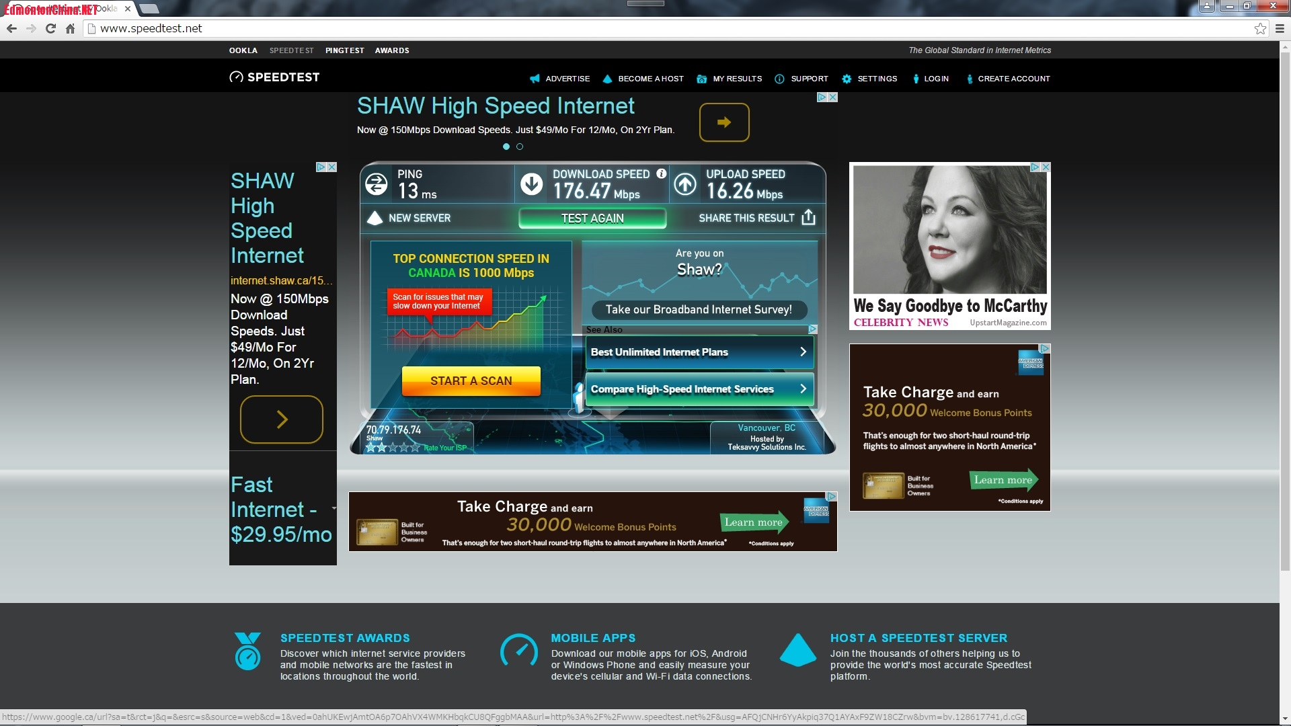Click the browser home icon
This screenshot has height=726, width=1291.
(70, 28)
